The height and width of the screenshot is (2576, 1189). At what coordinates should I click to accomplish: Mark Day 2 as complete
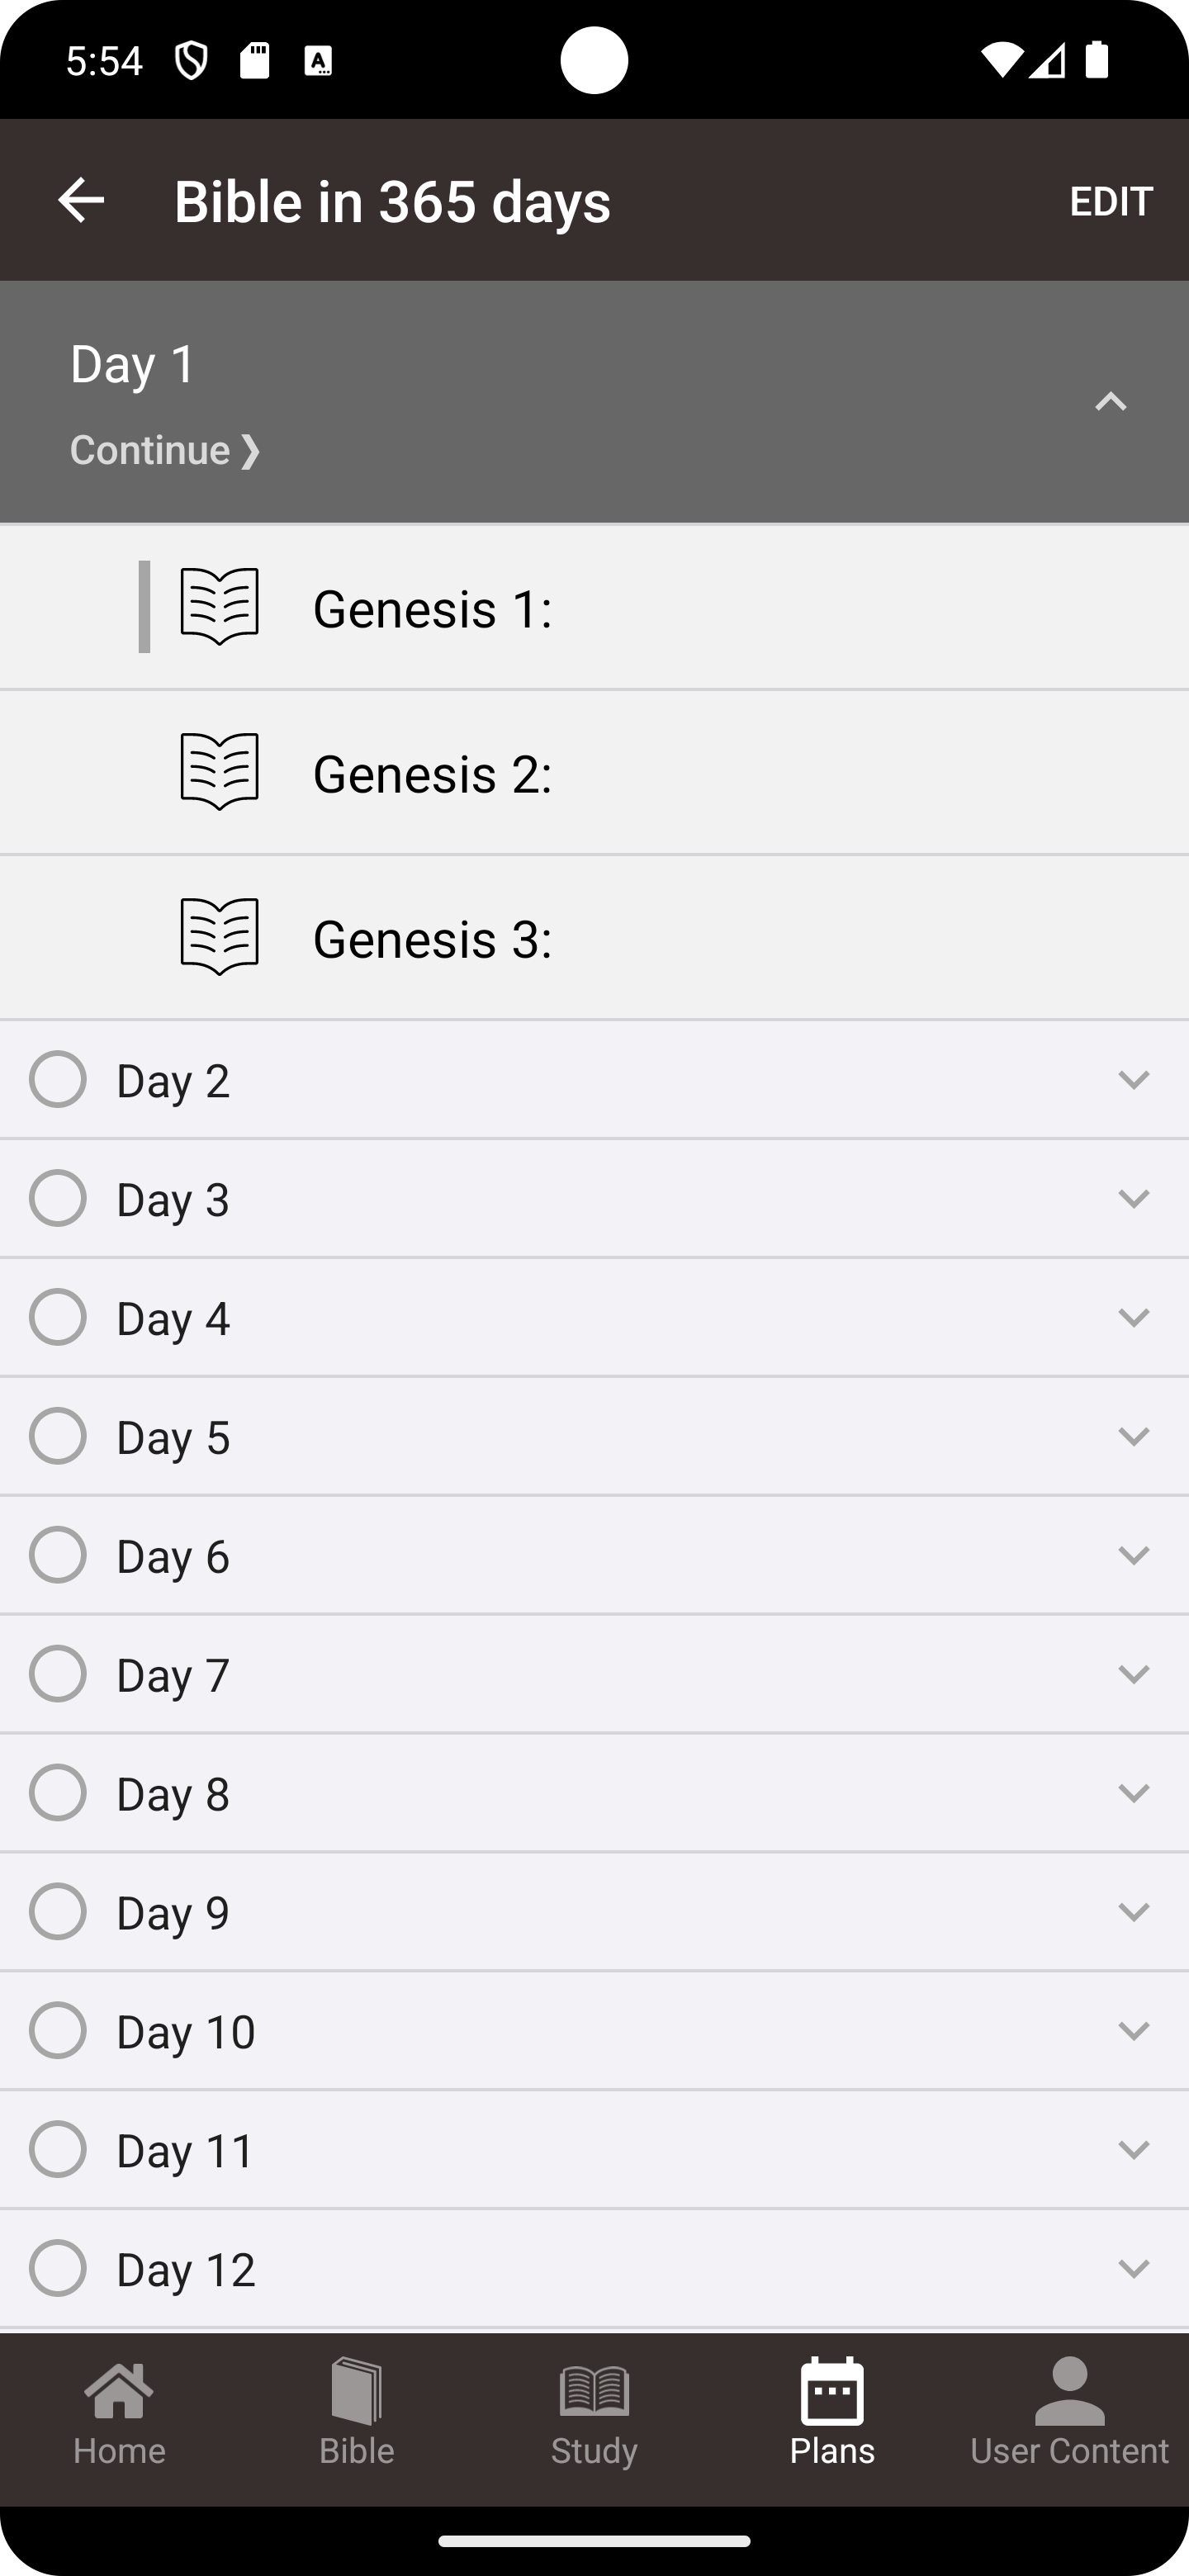point(58,1079)
